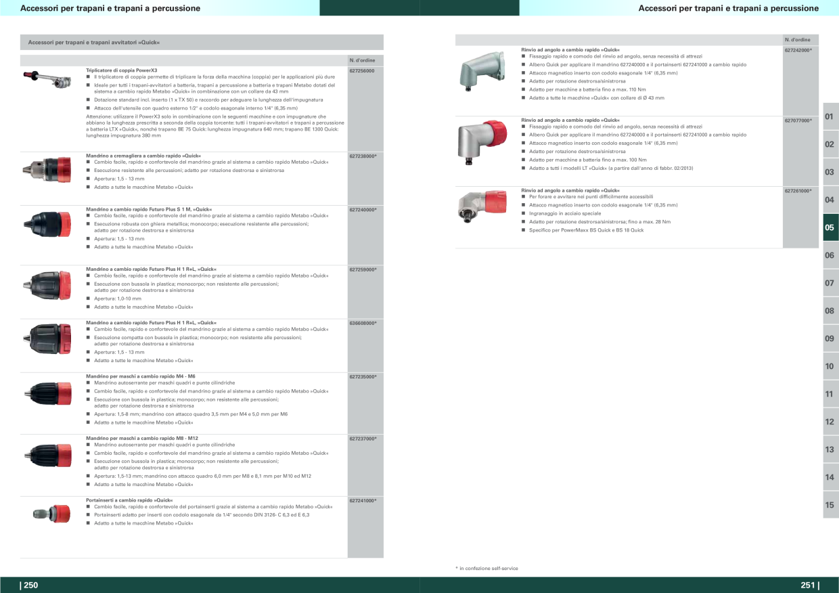Select order number 627241000*
Image resolution: width=839 pixels, height=593 pixels.
tap(363, 500)
